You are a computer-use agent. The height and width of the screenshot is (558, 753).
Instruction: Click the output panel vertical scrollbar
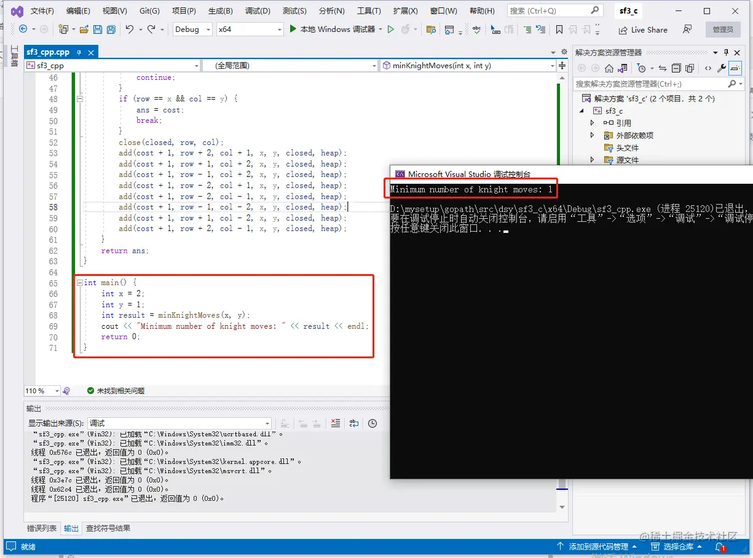point(562,470)
